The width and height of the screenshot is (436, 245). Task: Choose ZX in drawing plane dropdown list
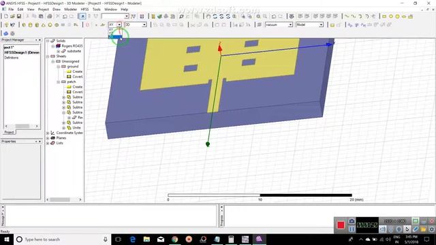click(x=115, y=37)
